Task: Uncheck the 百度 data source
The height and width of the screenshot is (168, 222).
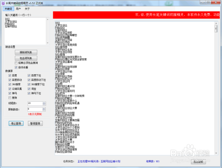Action: (x=10, y=76)
